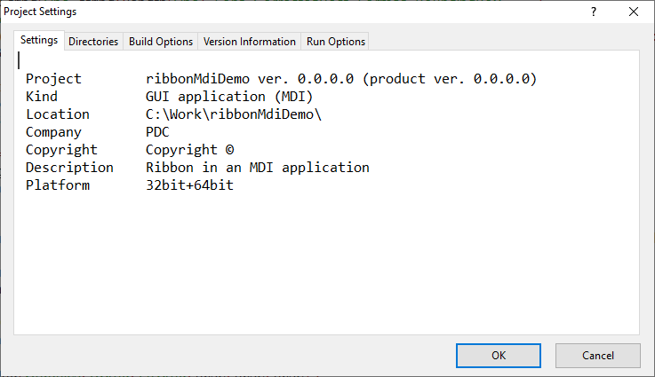Open the Build Options tab
Screen dimensions: 655x377
[x=161, y=42]
